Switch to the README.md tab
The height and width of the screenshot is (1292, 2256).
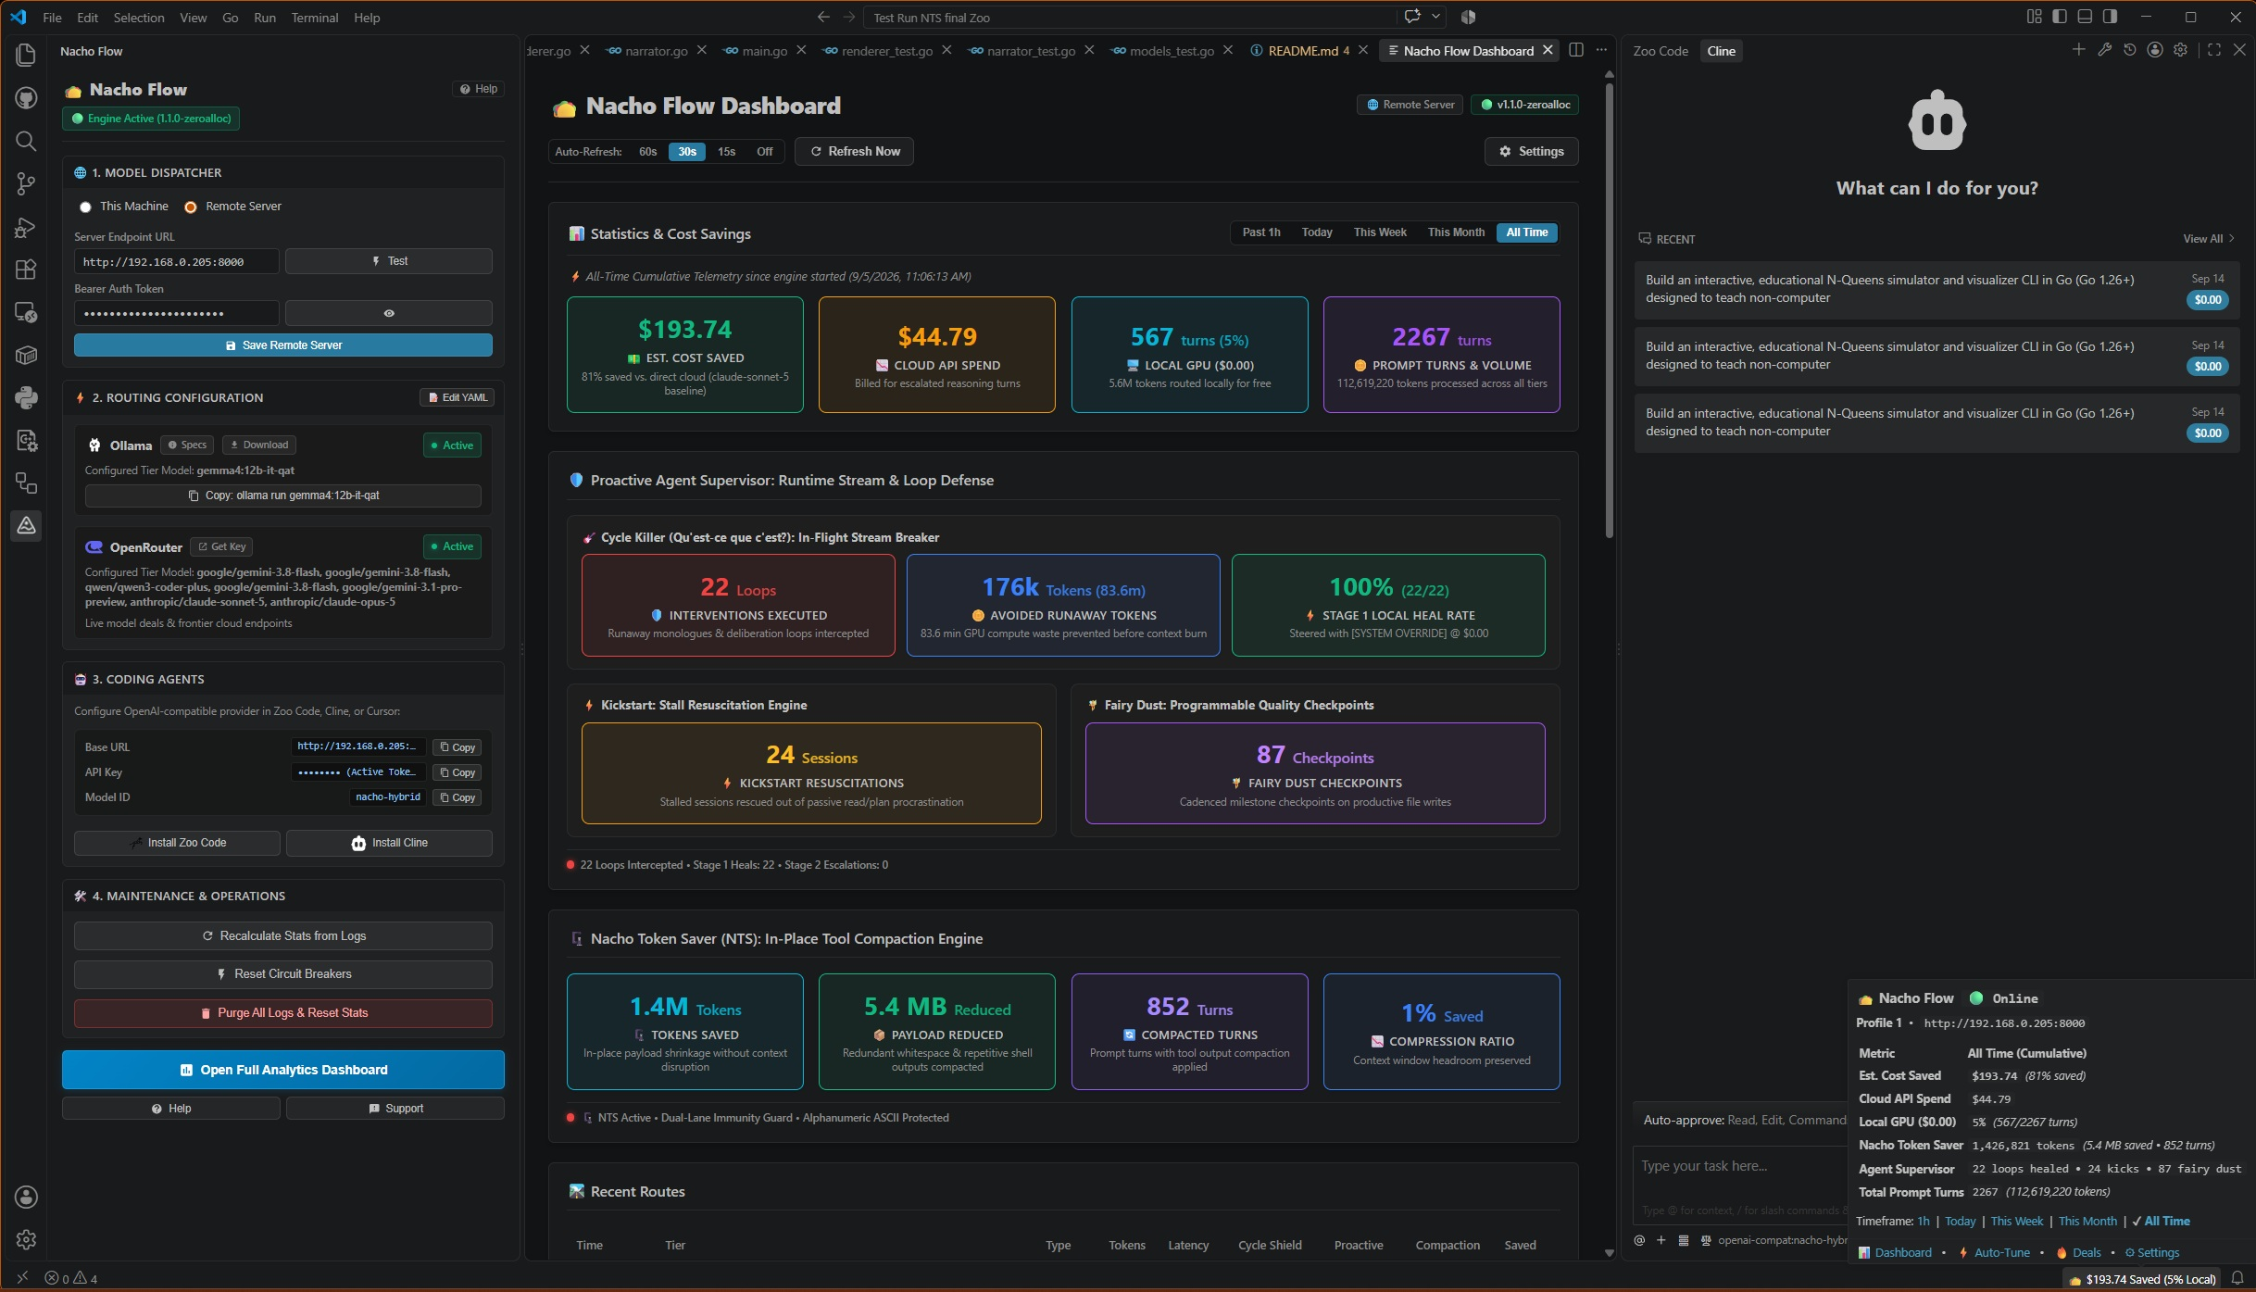1302,51
